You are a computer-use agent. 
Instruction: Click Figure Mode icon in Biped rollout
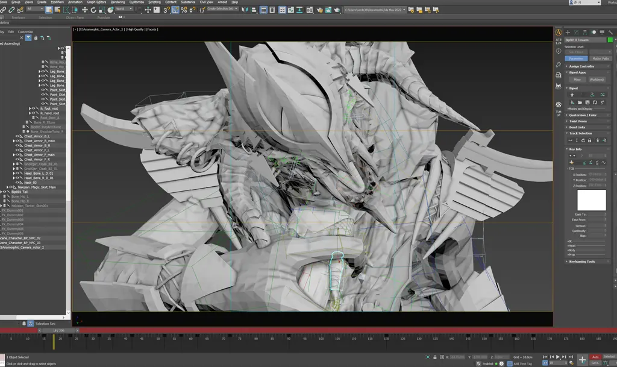(x=572, y=95)
